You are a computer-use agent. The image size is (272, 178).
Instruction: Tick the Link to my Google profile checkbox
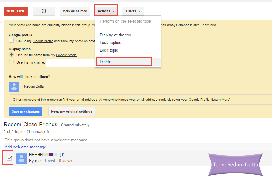tap(12, 41)
